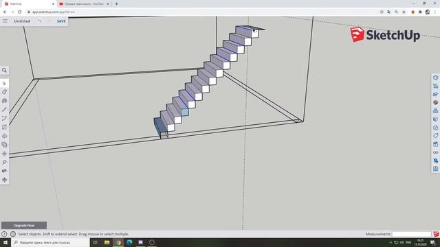440x247 pixels.
Task: Select the overlapping-squares tool below Push/Pull
Action: click(x=5, y=145)
